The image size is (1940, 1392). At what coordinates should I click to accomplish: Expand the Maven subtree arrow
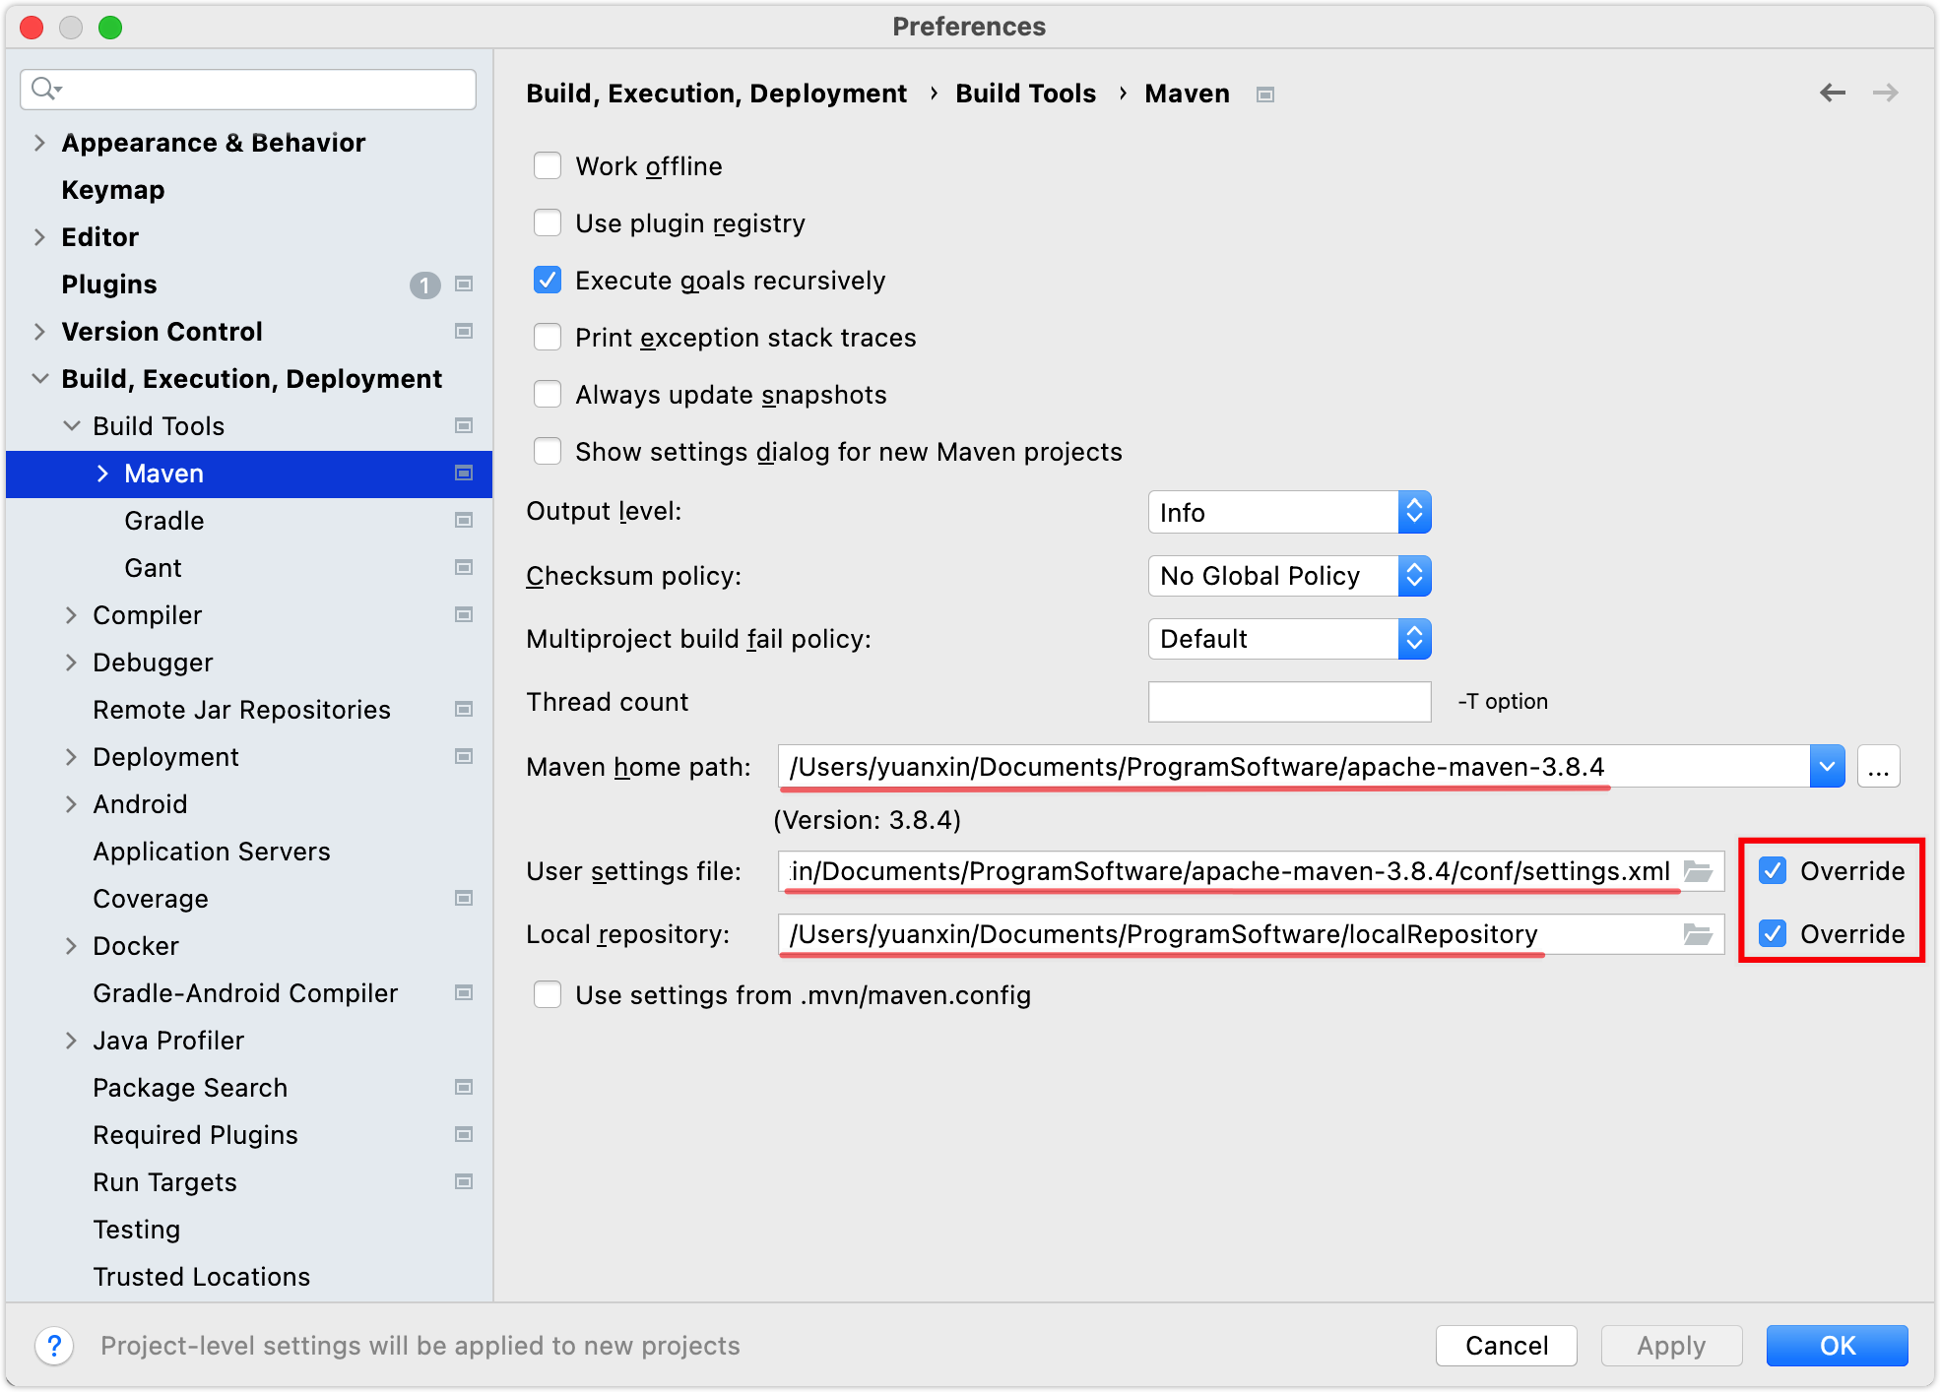coord(102,474)
